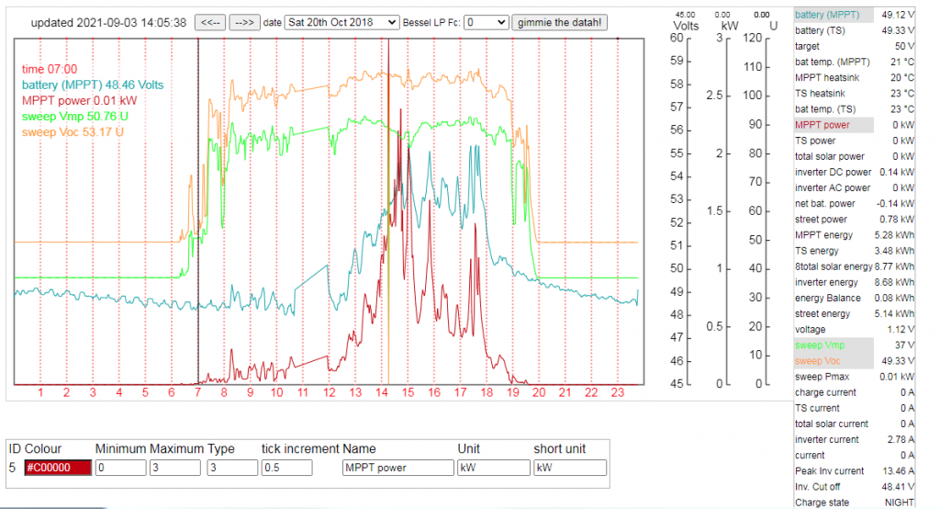This screenshot has width=940, height=509.
Task: Click the Maximum value input field
Action: tap(176, 468)
